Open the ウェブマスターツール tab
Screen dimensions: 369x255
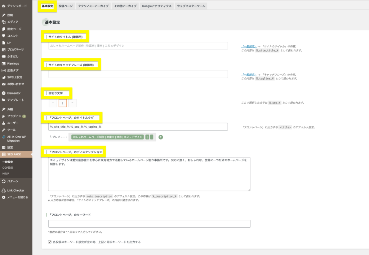point(191,6)
